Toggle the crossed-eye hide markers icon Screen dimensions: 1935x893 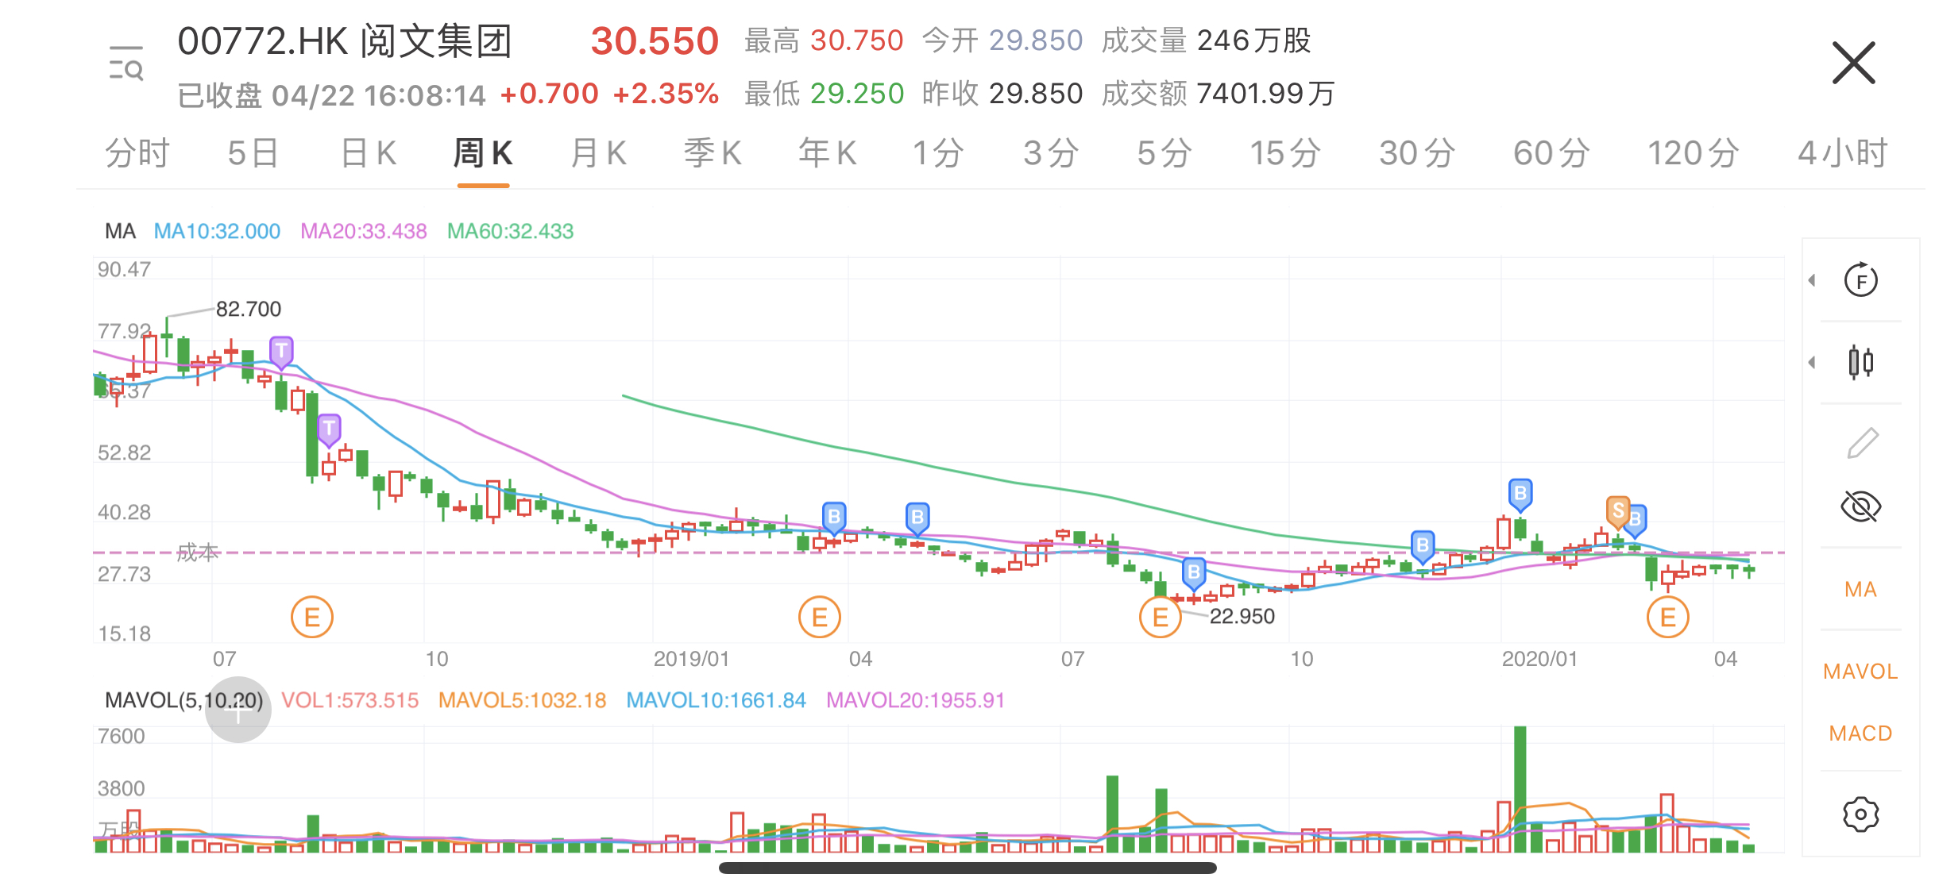coord(1861,506)
